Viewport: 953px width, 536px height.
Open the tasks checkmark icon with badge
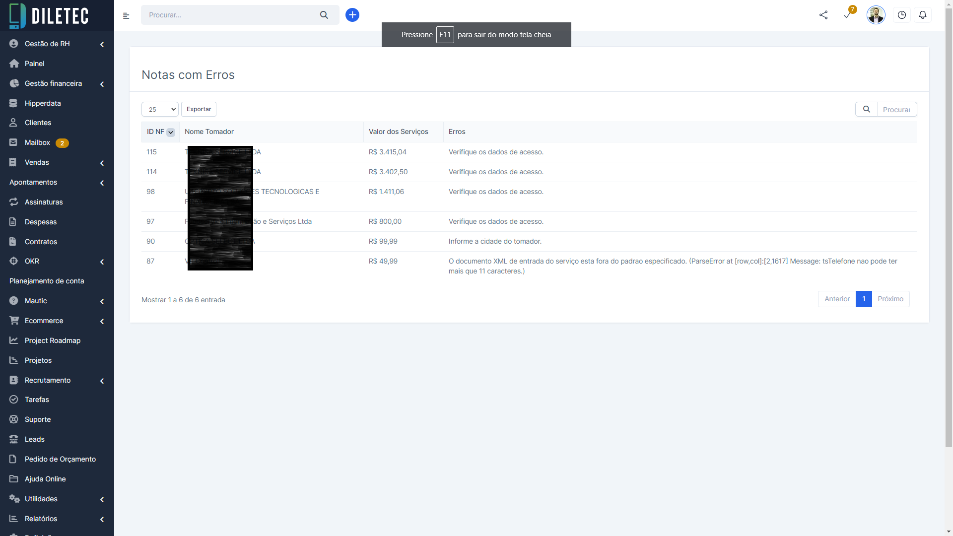(847, 15)
